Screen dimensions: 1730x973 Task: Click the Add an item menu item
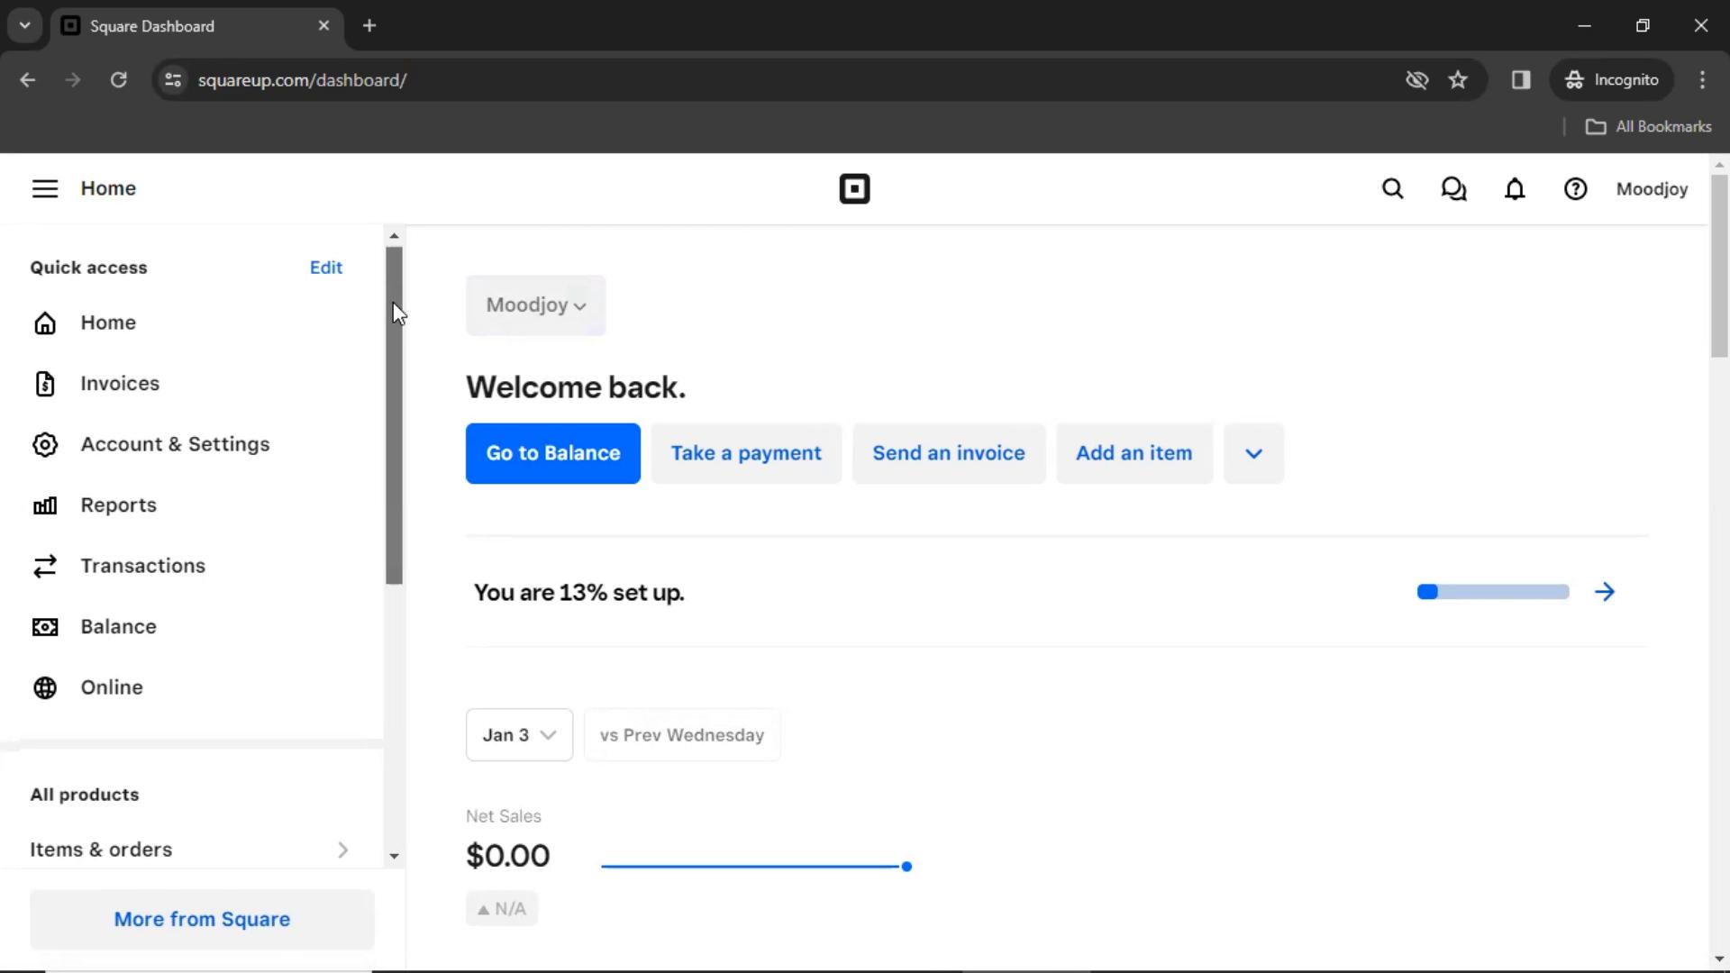(1134, 452)
